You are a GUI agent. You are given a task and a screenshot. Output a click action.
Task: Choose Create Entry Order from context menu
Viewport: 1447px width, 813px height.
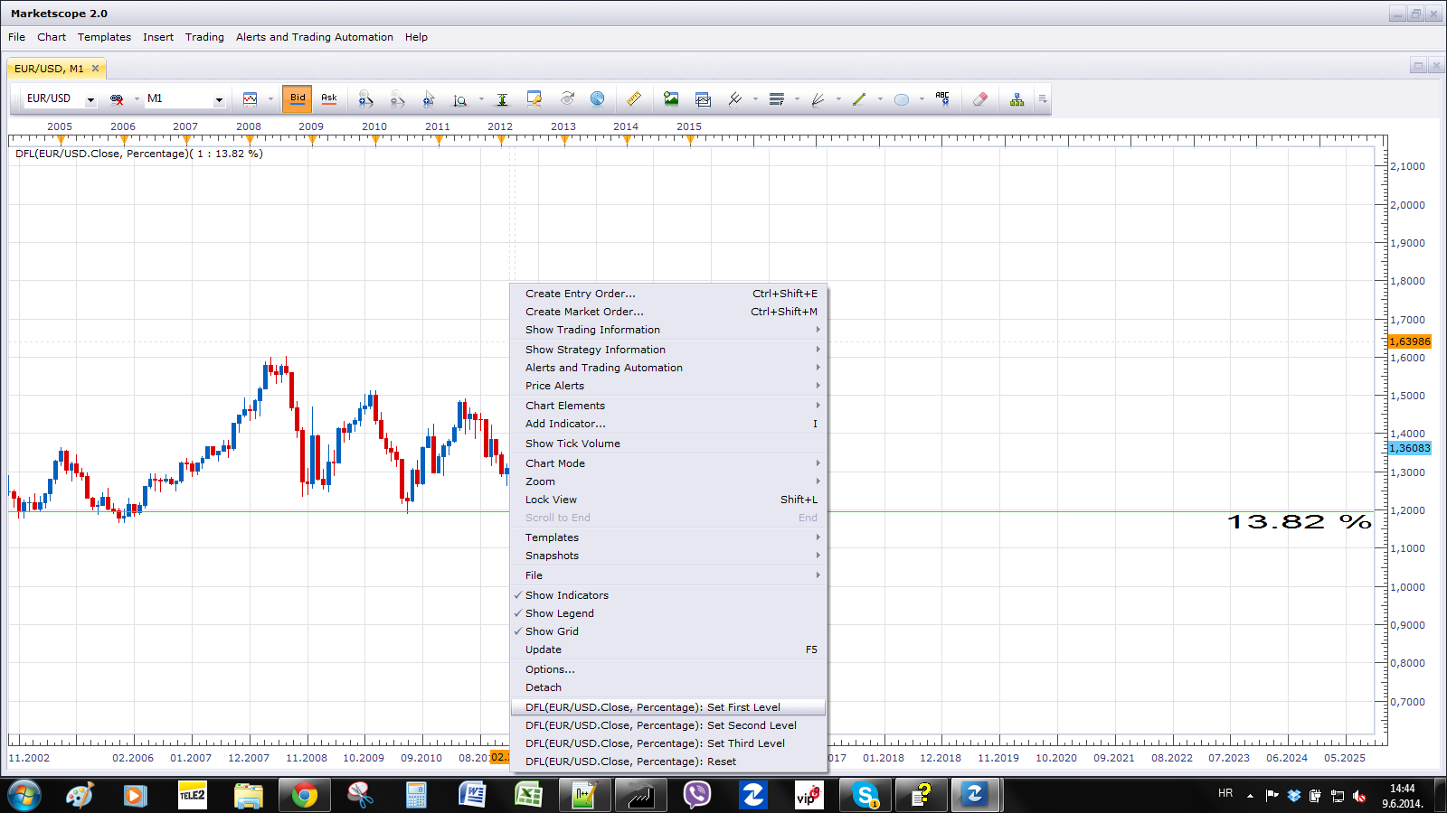point(668,294)
